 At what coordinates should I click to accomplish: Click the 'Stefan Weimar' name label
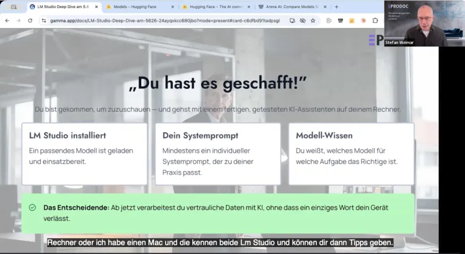[399, 42]
